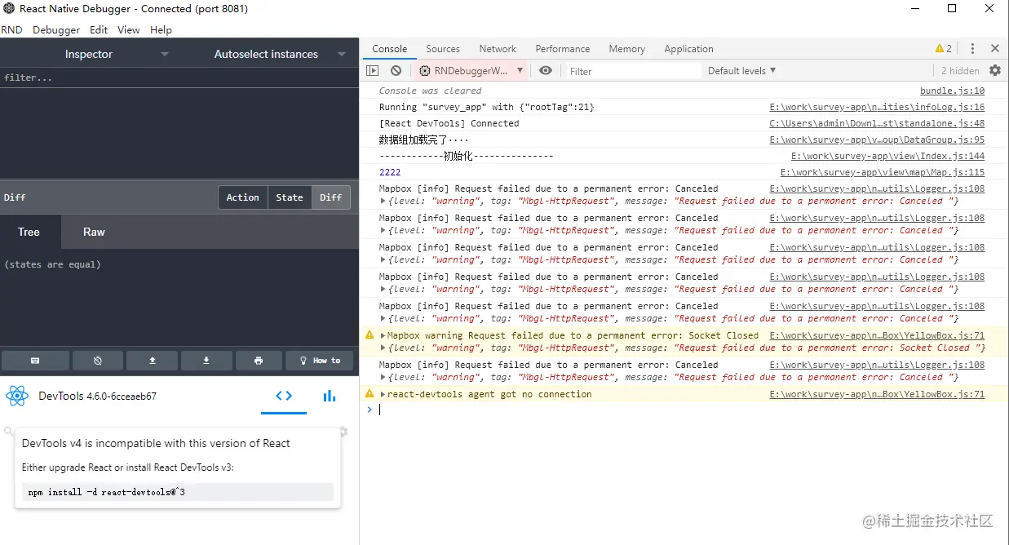This screenshot has width=1009, height=545.
Task: Open the RND menu
Action: (x=11, y=29)
